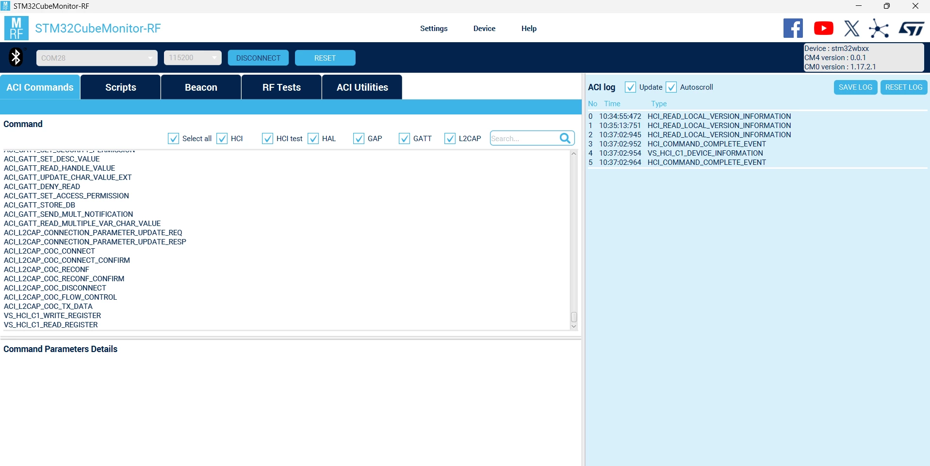The image size is (930, 466).
Task: Click the search magnifier icon
Action: coord(565,138)
